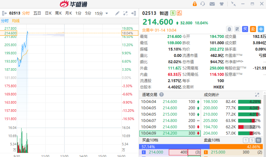Expand chart to fullscreen via the toolbar icon

pos(125,13)
